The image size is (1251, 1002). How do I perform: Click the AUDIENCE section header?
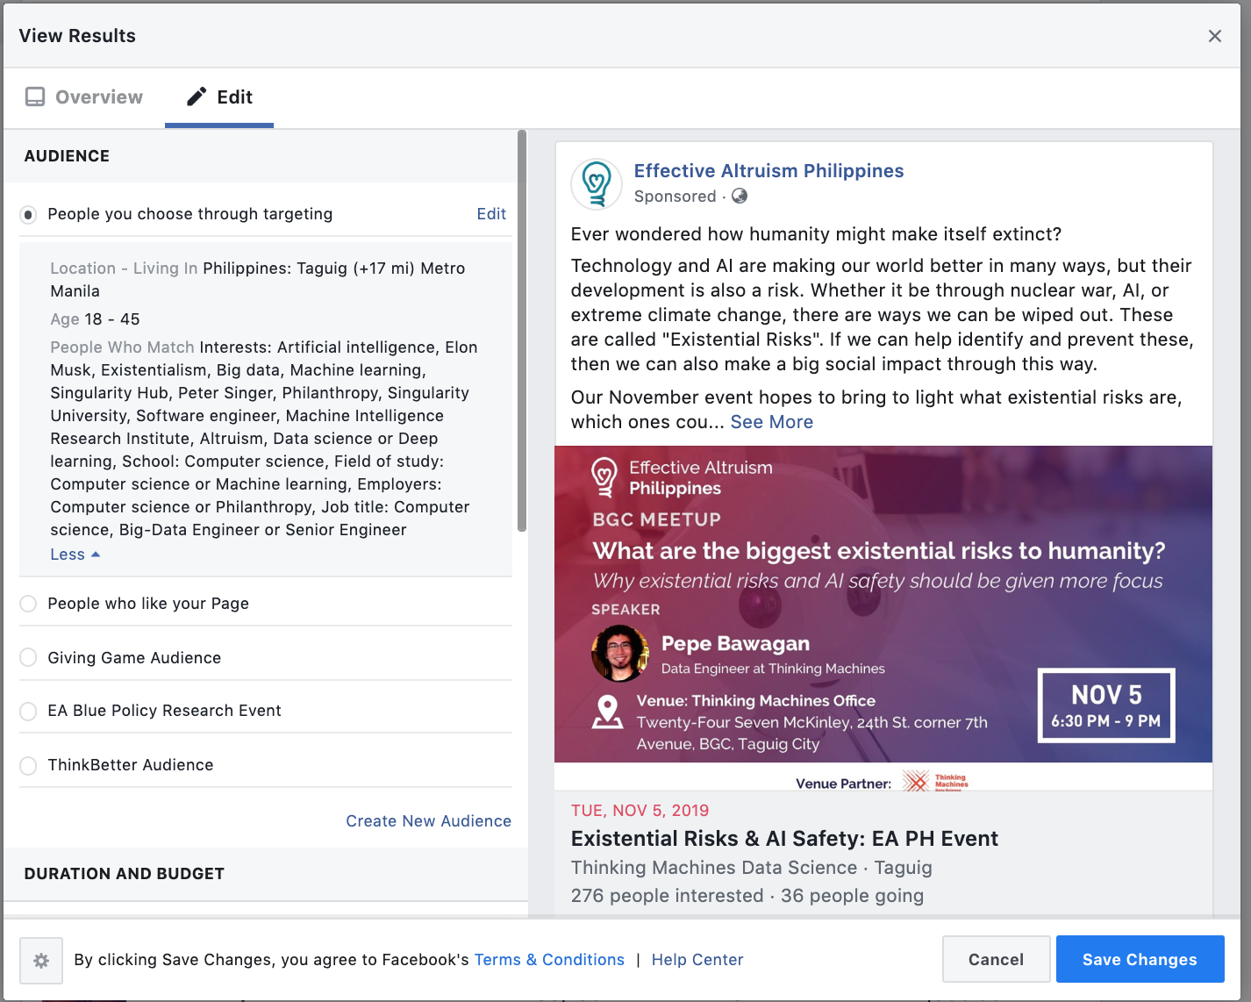click(x=67, y=156)
